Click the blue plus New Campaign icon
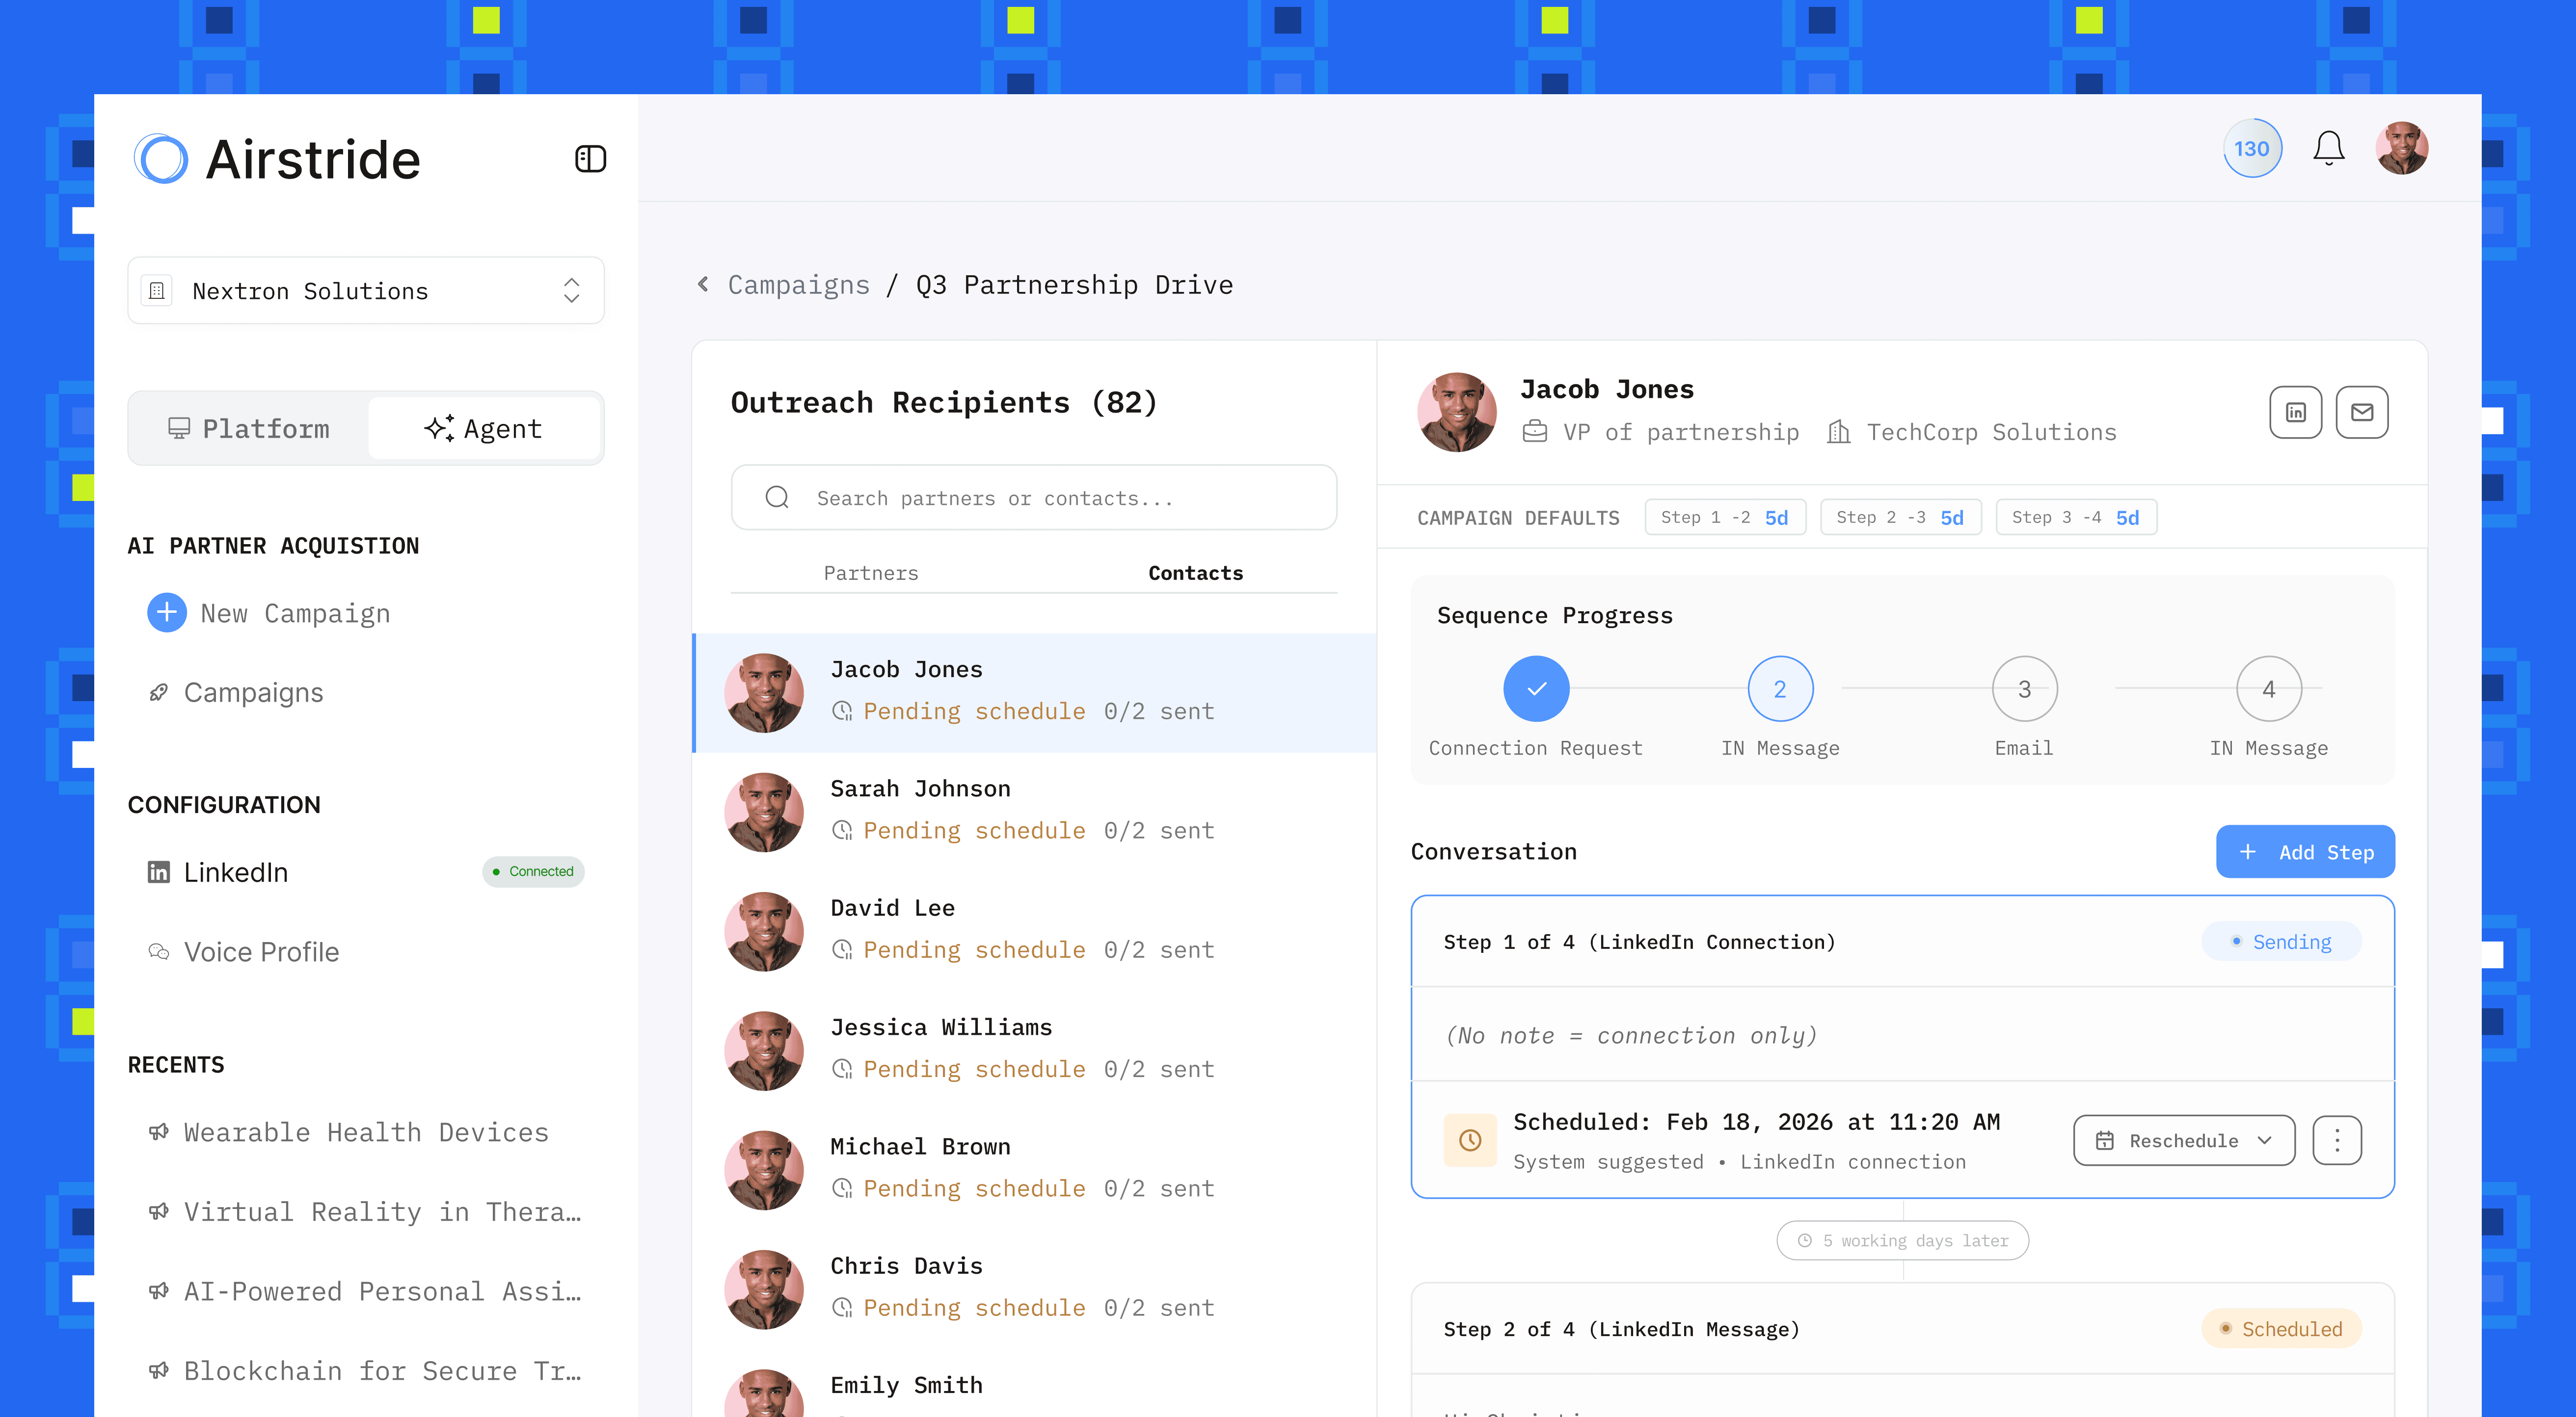Image resolution: width=2576 pixels, height=1417 pixels. pyautogui.click(x=167, y=612)
